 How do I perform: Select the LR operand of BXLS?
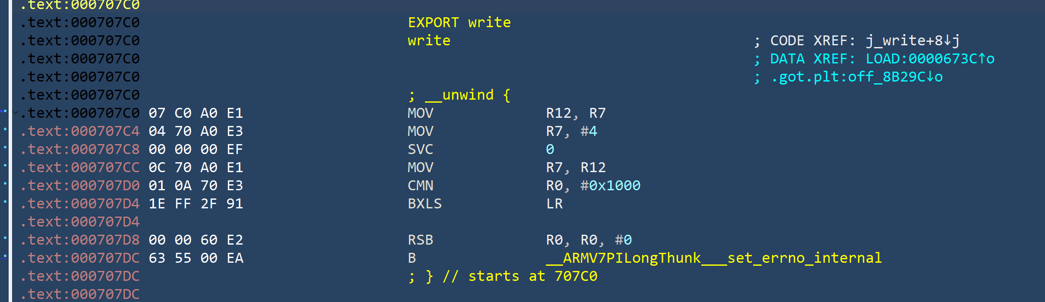554,204
